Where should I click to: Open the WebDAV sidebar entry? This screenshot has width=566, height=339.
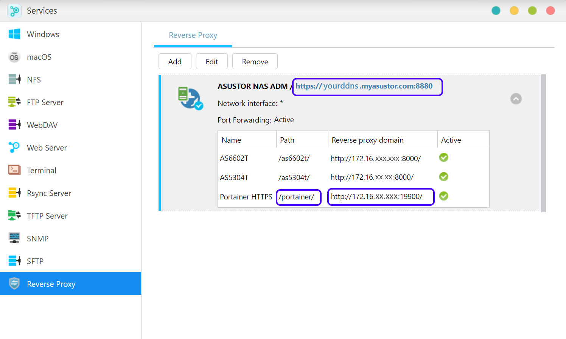coord(71,125)
